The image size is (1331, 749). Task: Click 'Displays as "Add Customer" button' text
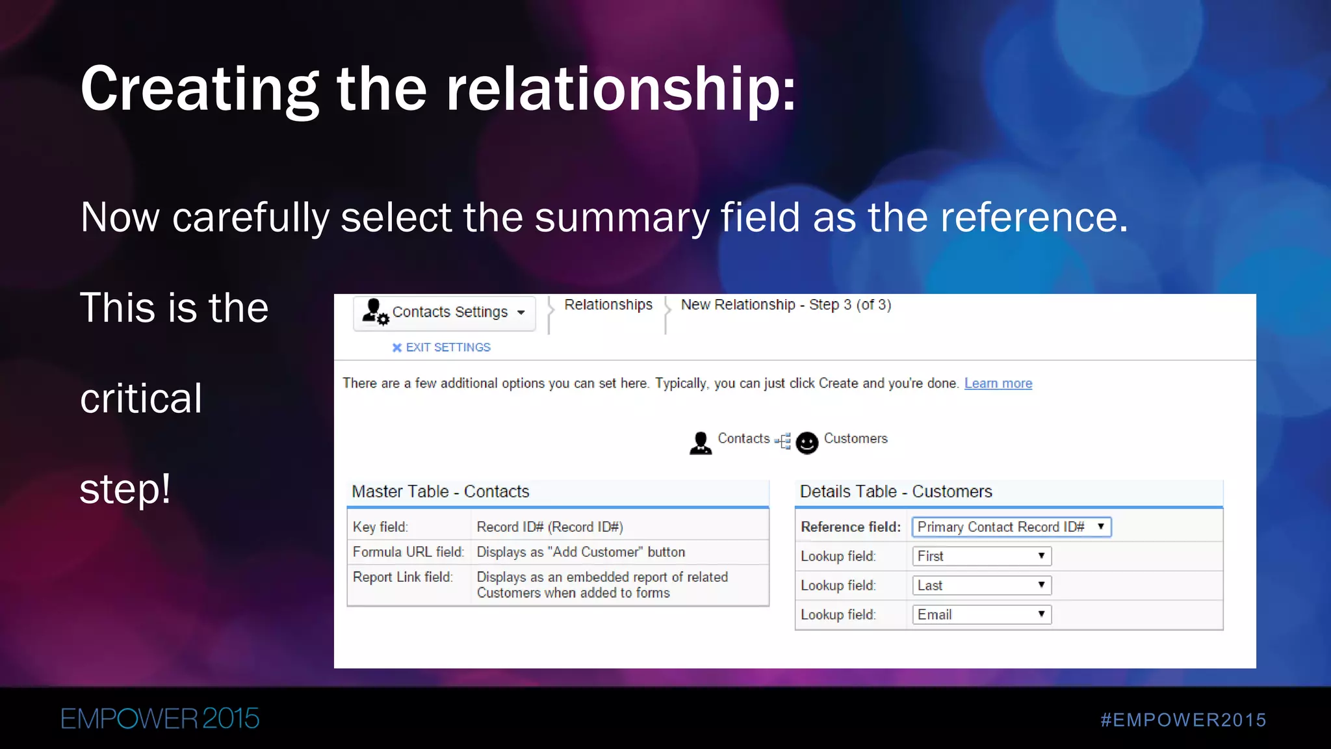pyautogui.click(x=581, y=552)
